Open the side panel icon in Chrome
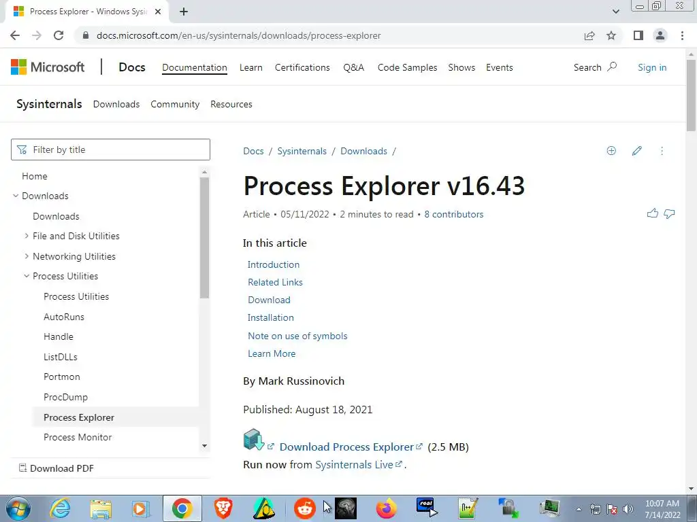The image size is (697, 522). click(638, 35)
